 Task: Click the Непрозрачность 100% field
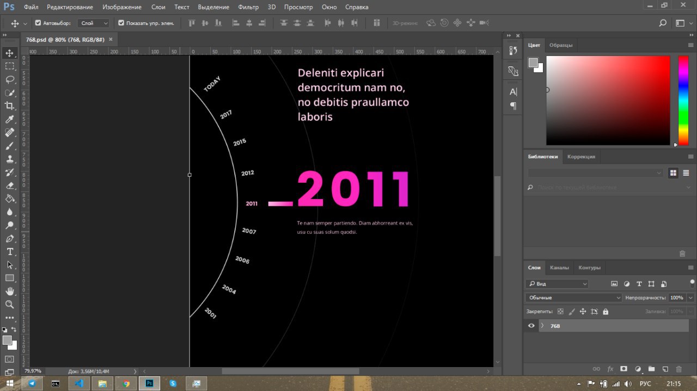coord(677,297)
